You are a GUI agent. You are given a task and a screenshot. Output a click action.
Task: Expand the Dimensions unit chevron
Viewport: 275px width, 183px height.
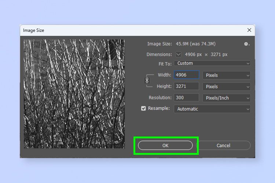click(x=178, y=54)
